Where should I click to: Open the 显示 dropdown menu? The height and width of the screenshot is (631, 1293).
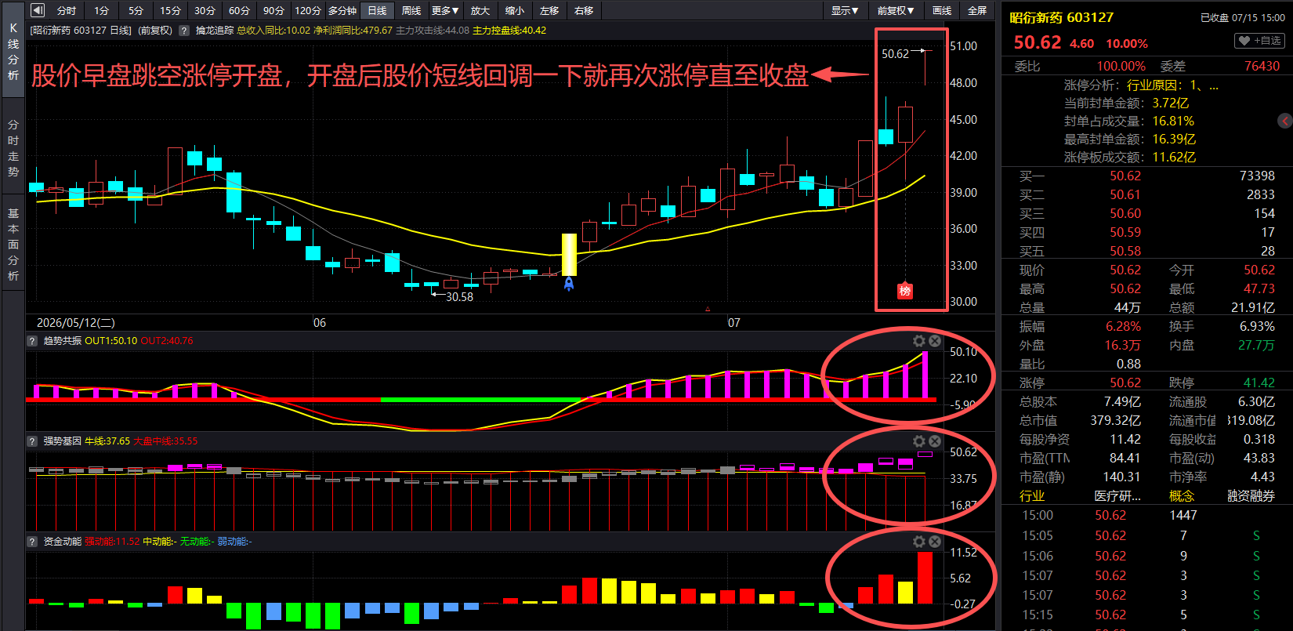845,10
